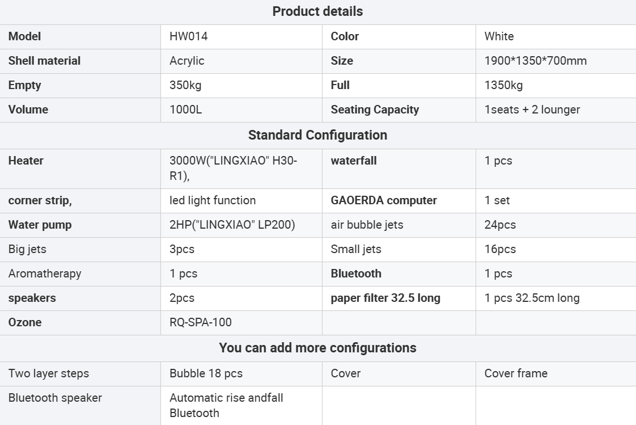Click the Seating Capacity label
The image size is (636, 425).
pos(375,110)
